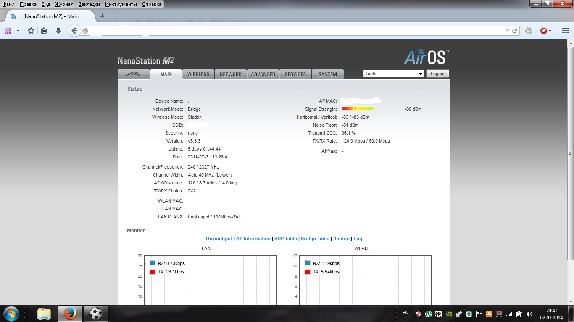Open the Журнал menu
The width and height of the screenshot is (574, 322).
[x=64, y=4]
